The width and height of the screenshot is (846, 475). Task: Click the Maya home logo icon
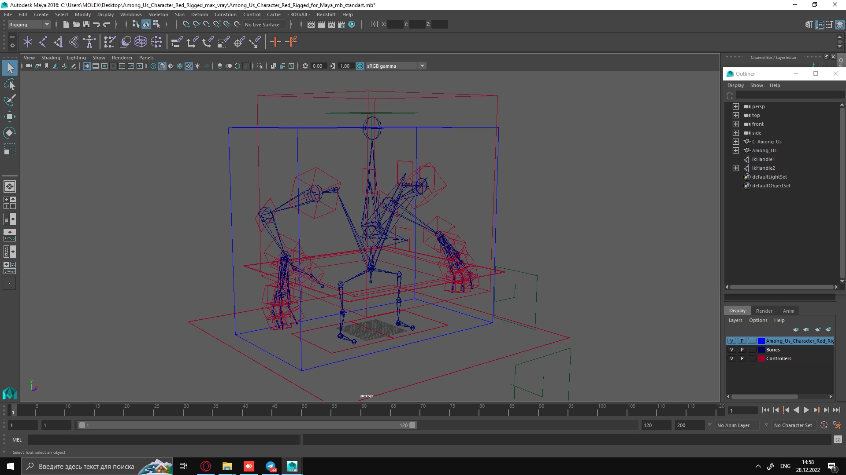click(10, 393)
